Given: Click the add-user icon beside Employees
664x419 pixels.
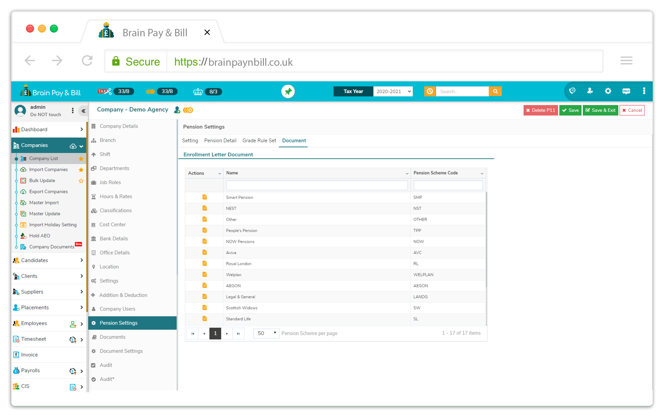Looking at the screenshot, I should (73, 324).
